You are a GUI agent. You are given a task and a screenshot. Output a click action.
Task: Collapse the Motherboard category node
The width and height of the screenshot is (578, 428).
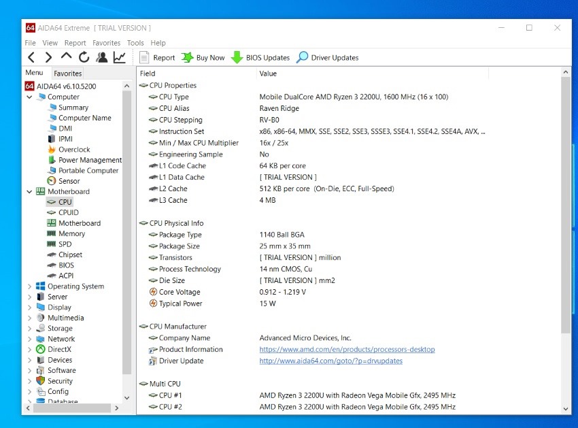coord(29,192)
